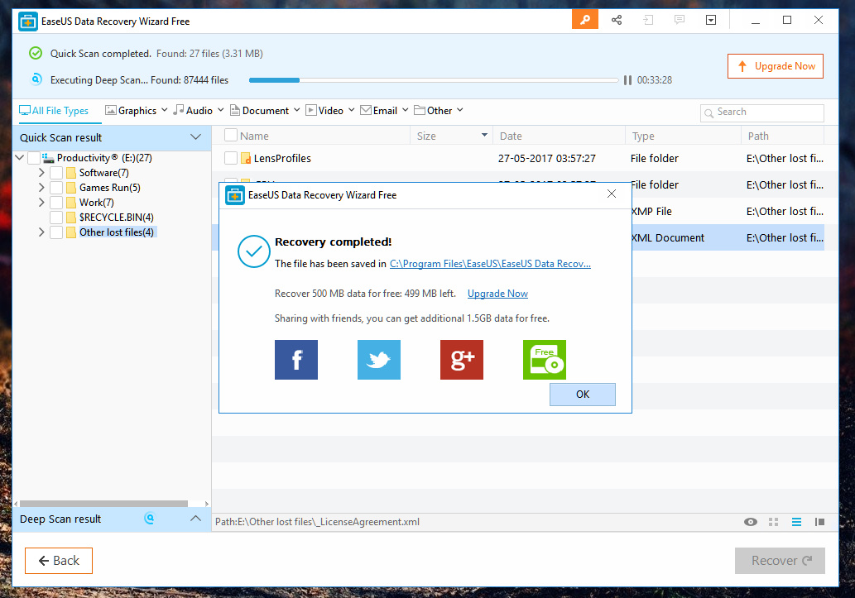Click the green Free disk icon
Viewport: 855px width, 598px height.
pos(545,360)
